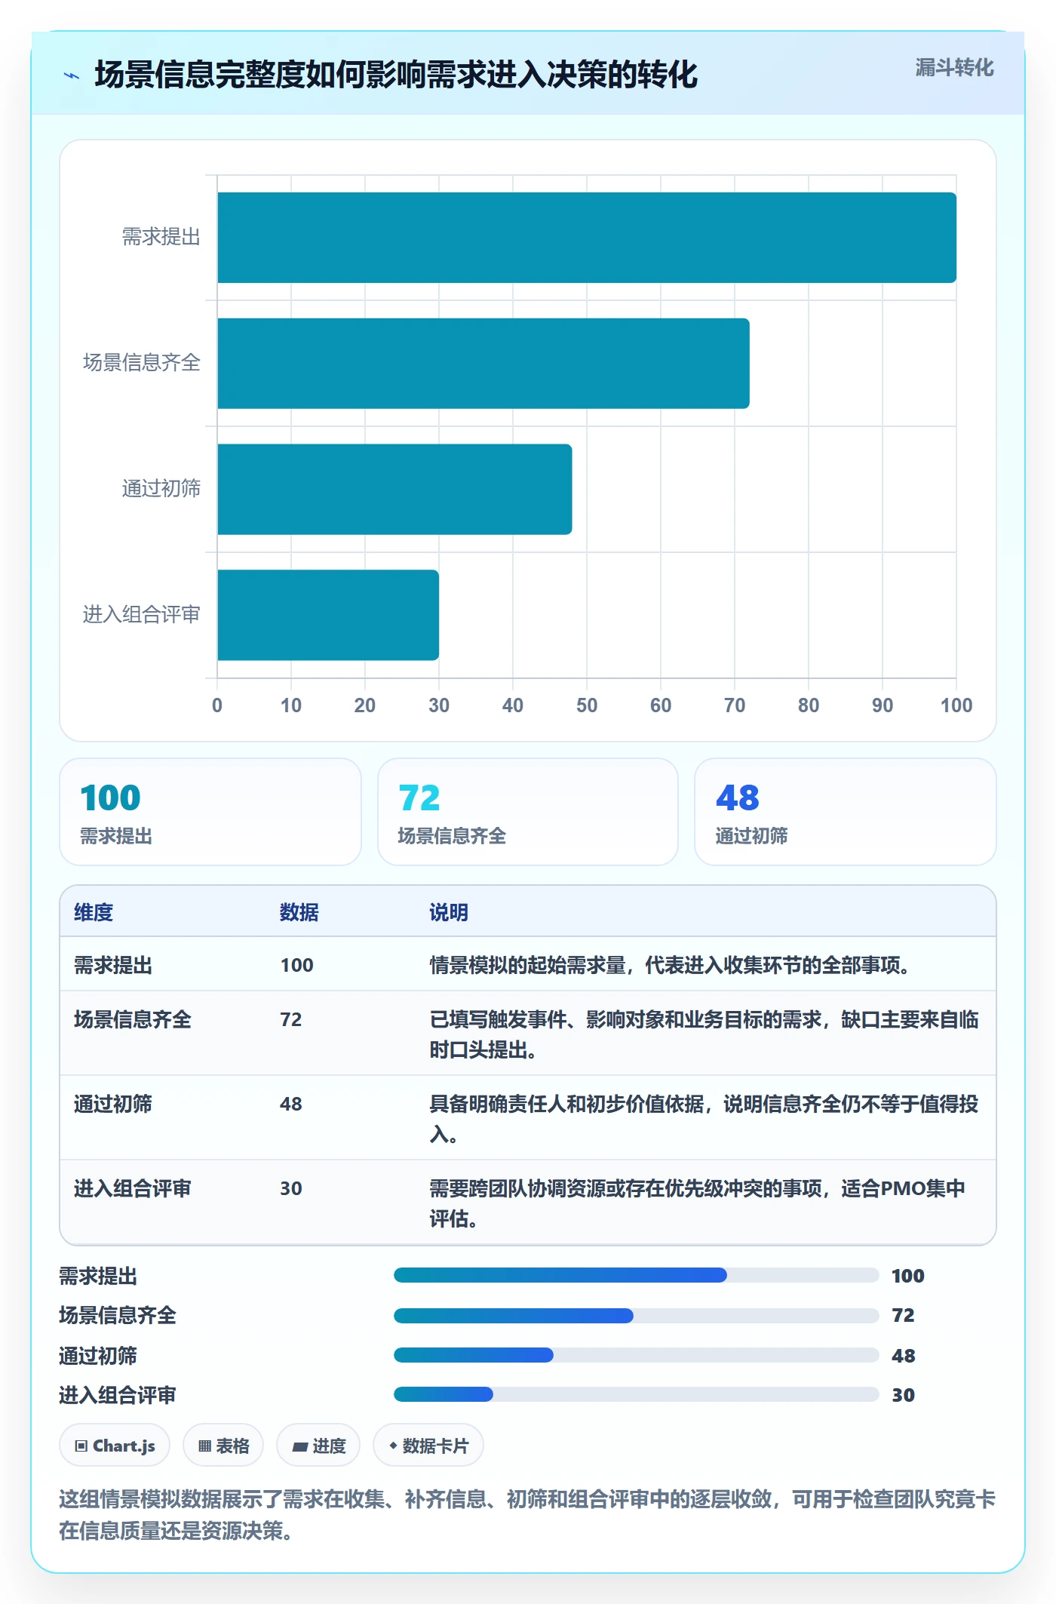Click the 需求提出 bar in chart
The image size is (1056, 1604).
[x=587, y=238]
